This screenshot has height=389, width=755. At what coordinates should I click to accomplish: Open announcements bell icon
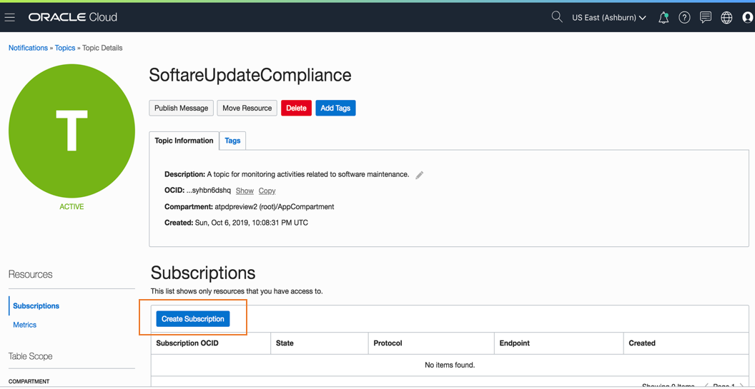coord(663,18)
